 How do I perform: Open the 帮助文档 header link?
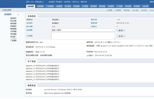(x=84, y=2)
